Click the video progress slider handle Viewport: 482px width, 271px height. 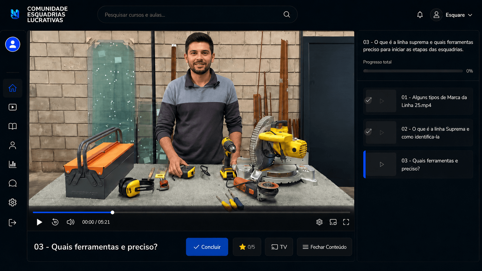click(x=112, y=212)
